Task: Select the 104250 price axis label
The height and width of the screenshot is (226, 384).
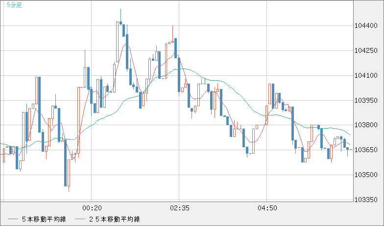Action: click(x=366, y=51)
